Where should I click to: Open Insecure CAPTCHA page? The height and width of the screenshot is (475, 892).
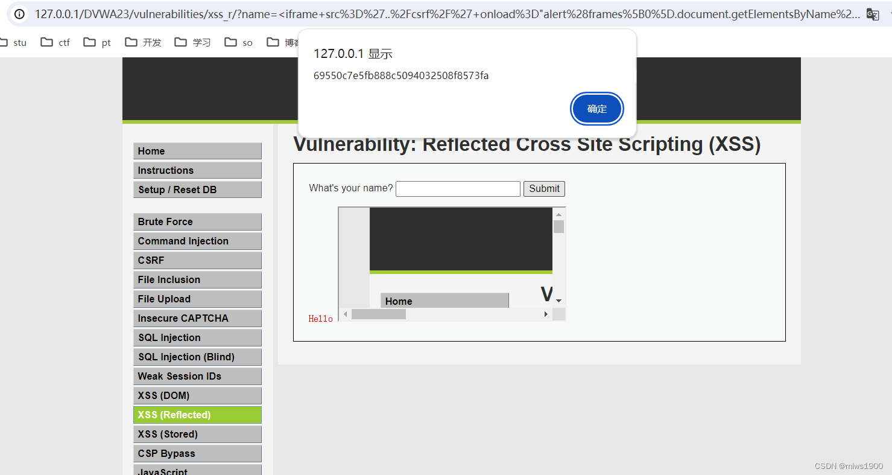[x=197, y=318]
